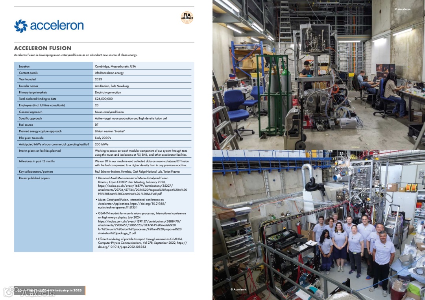Image resolution: width=425 pixels, height=300 pixels.
Task: Click the General approach label
Action: tap(30, 112)
